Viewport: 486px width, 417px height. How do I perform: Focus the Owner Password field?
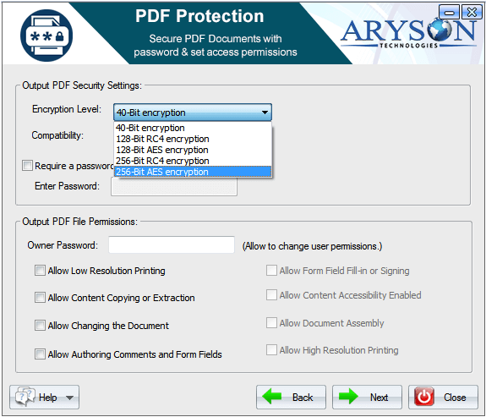[x=172, y=244]
